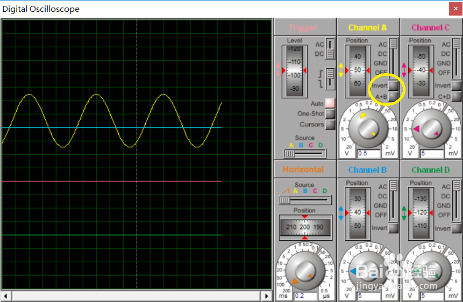Click the Horizontal Position thumbwheel

pyautogui.click(x=305, y=227)
